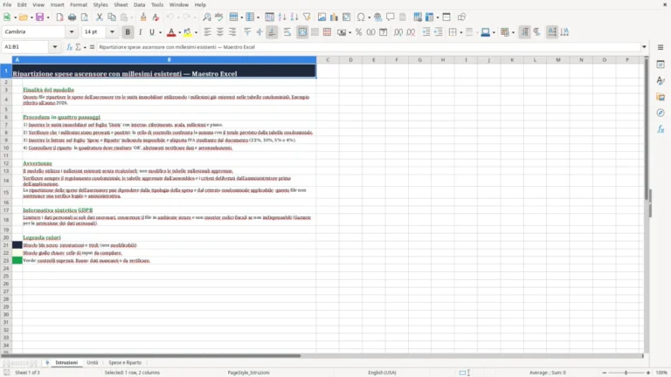Image resolution: width=671 pixels, height=377 pixels.
Task: Open Find and Replace tool
Action: 207,17
